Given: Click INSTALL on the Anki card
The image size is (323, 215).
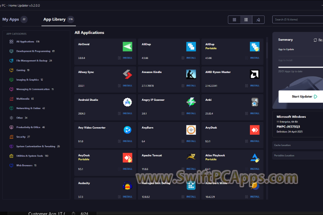Looking at the screenshot, I should [x=255, y=114].
